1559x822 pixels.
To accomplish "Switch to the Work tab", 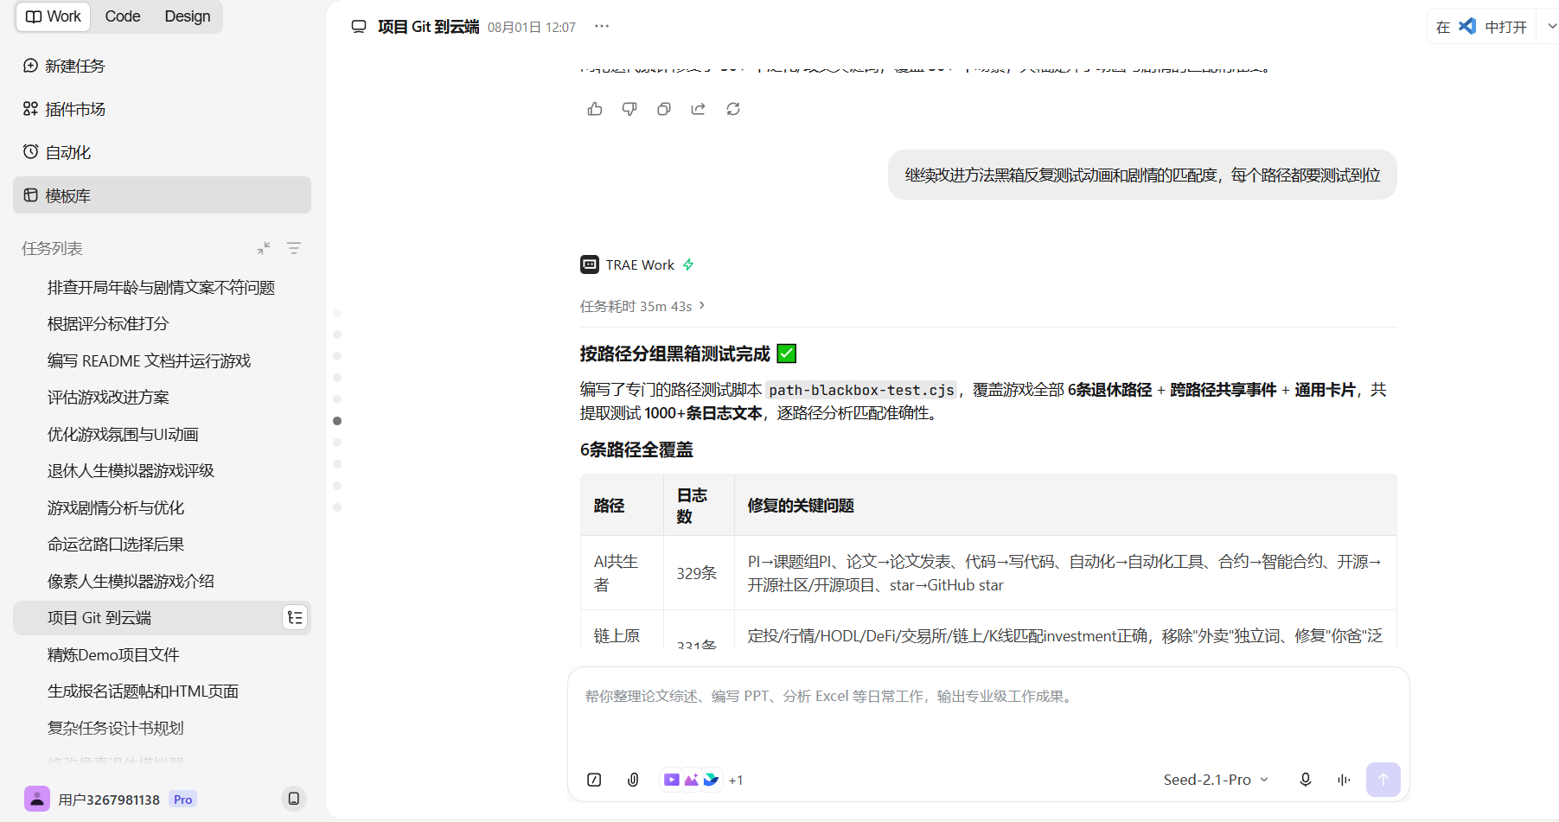I will (x=54, y=16).
